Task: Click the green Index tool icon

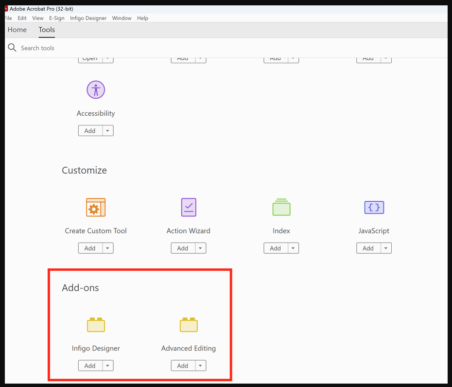Action: coord(281,207)
